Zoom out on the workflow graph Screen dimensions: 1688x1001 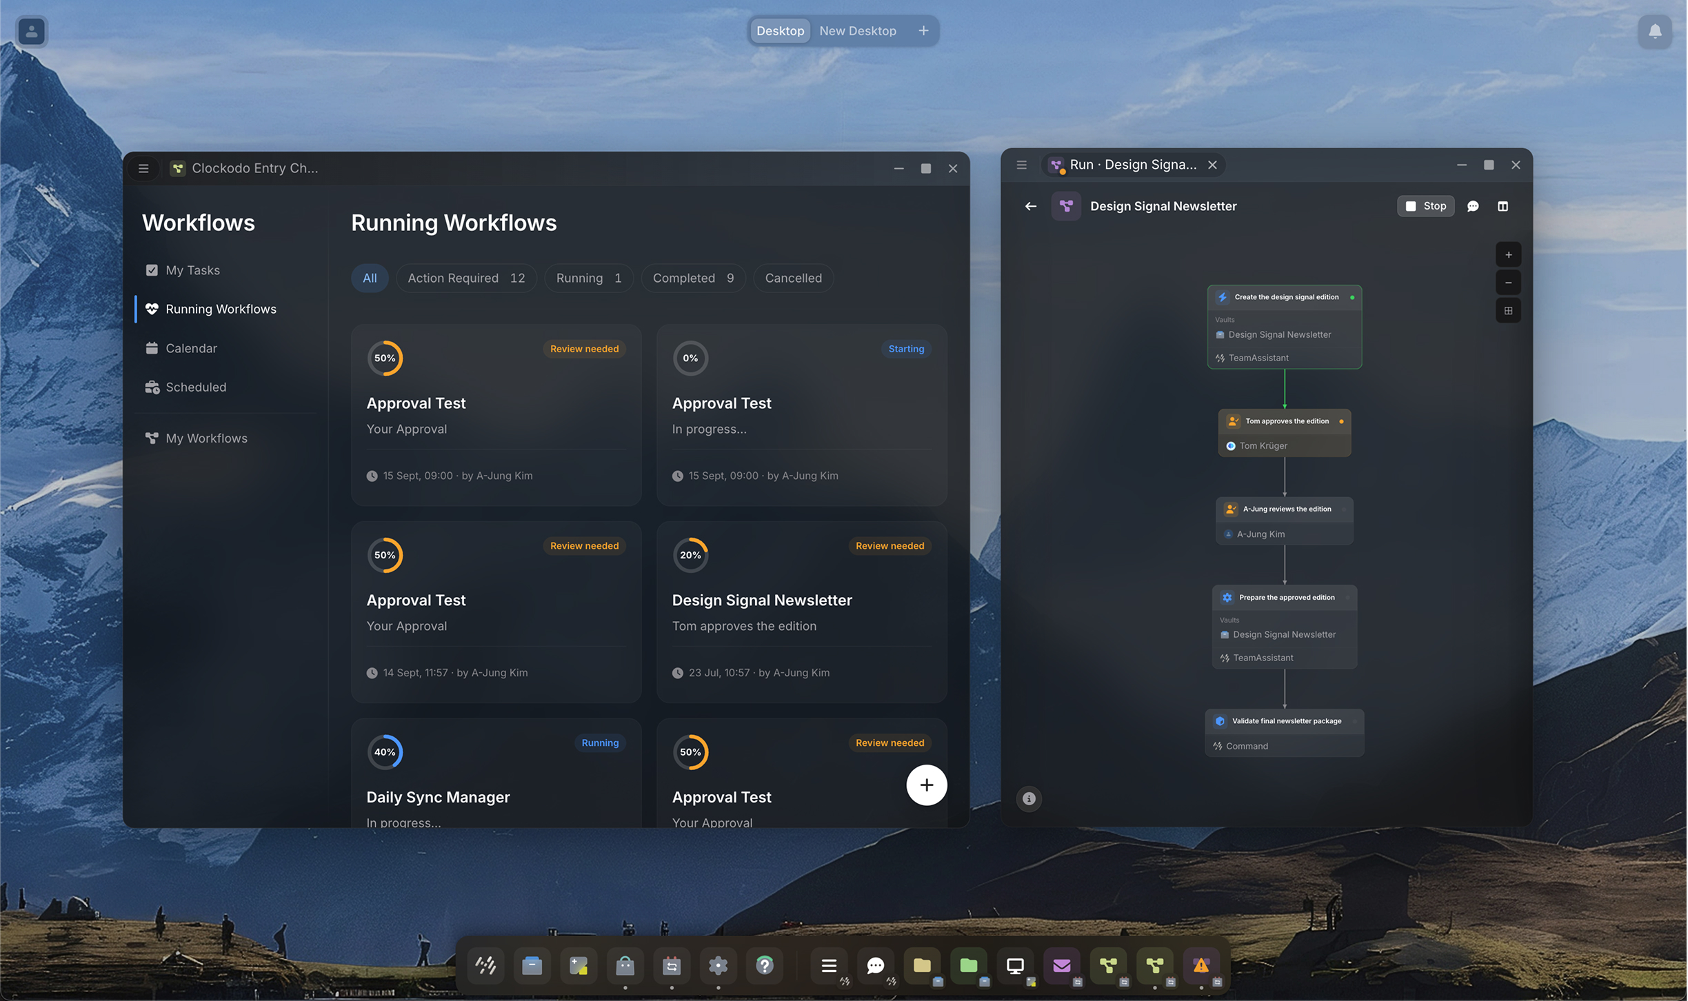(x=1508, y=283)
